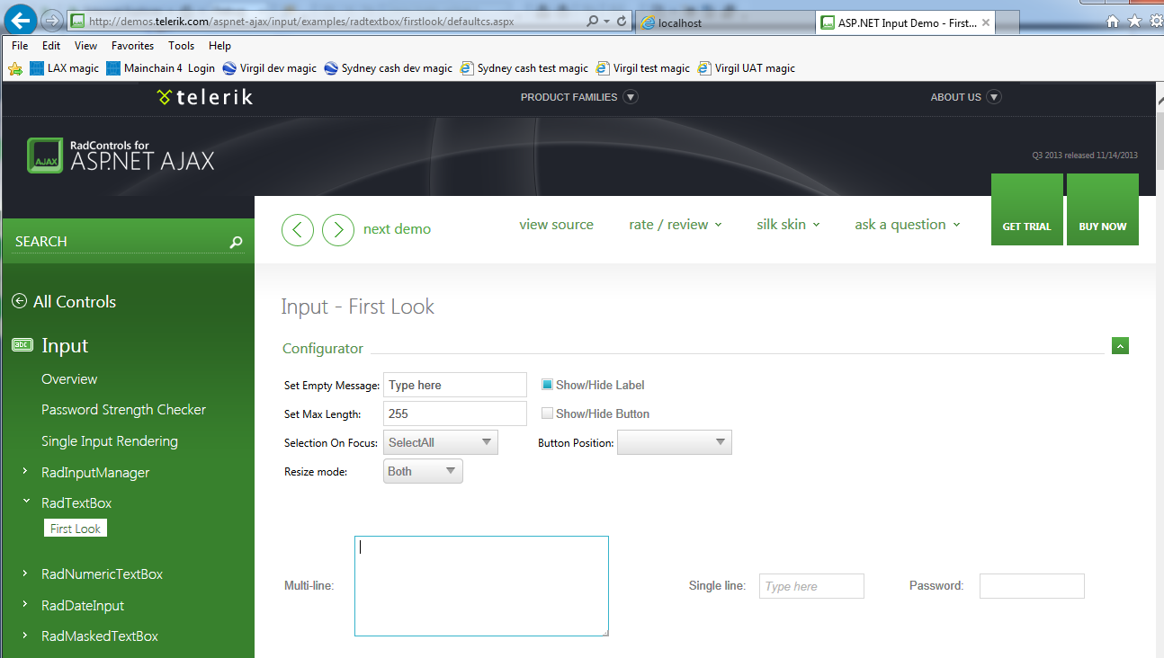
Task: Click the RadControls for ASP.NET AJAX logo
Action: pos(121,156)
